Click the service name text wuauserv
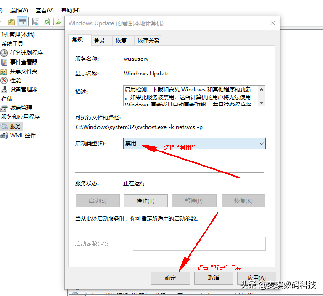 (136, 59)
